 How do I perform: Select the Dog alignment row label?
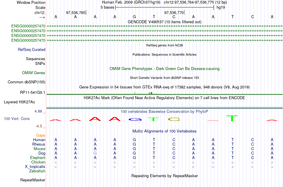[42, 153]
